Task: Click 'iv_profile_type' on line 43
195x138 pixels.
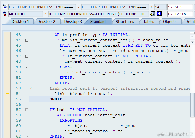Action: (x=81, y=35)
